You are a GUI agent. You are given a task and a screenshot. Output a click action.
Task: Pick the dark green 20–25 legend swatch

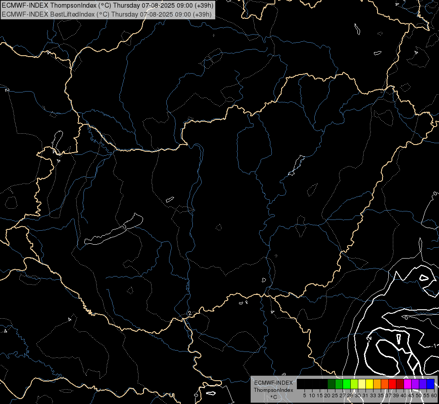331,384
